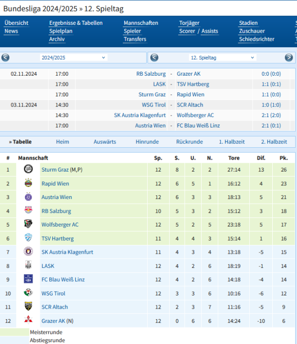Image resolution: width=297 pixels, height=344 pixels.
Task: Open the 12. Spieltag matchday dropdown
Action: [222, 58]
